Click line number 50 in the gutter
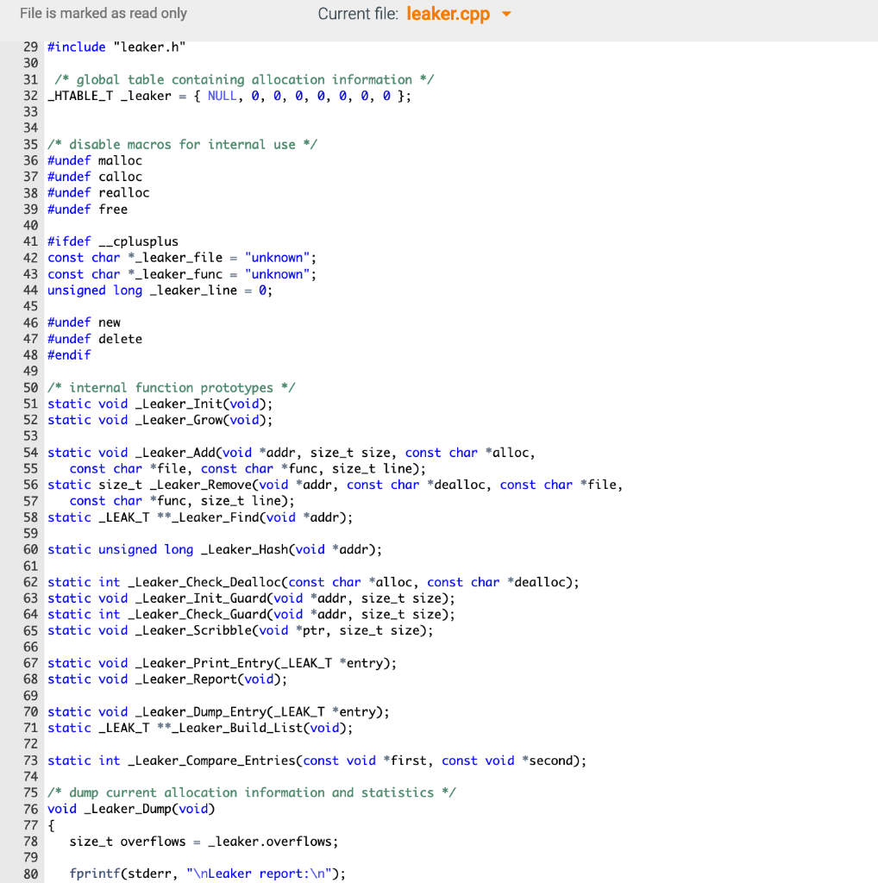Viewport: 878px width, 883px height. point(31,387)
